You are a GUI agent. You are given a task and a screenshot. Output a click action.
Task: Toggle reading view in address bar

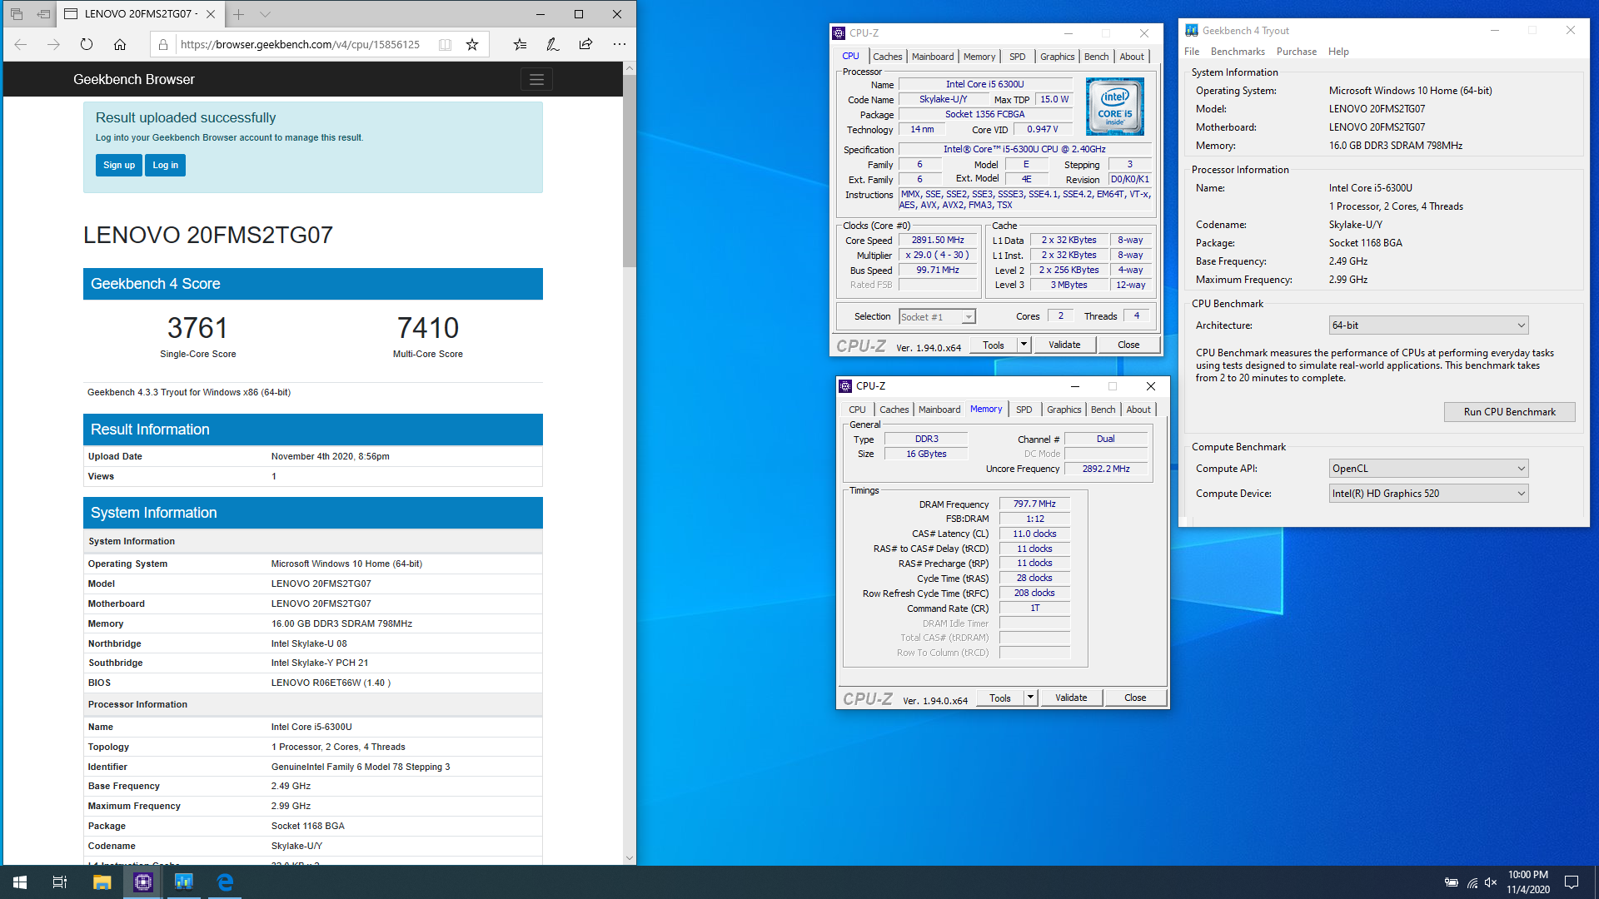pos(445,45)
